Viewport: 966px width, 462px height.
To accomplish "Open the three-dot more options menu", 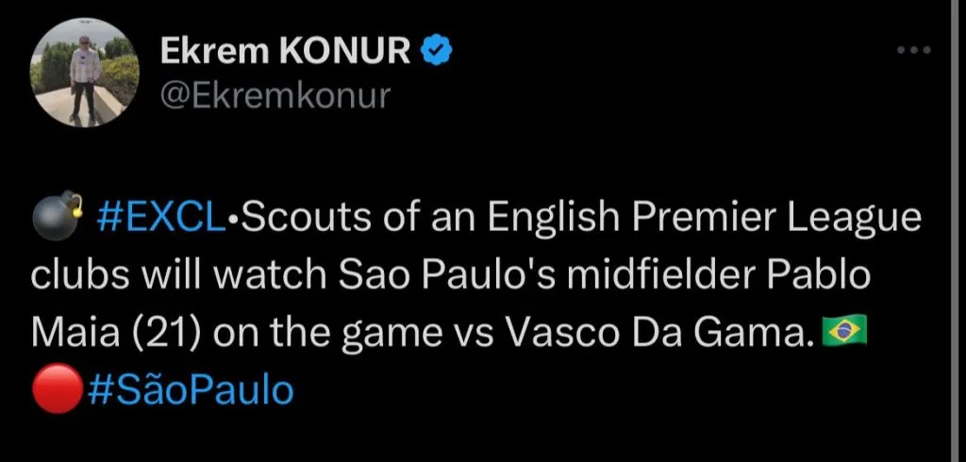I will [x=914, y=51].
